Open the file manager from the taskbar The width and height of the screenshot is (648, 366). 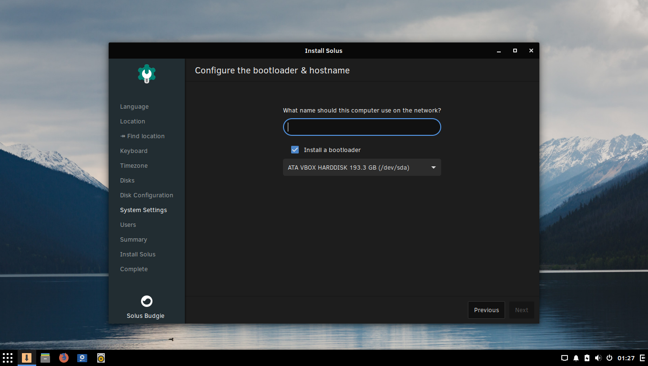click(x=45, y=358)
